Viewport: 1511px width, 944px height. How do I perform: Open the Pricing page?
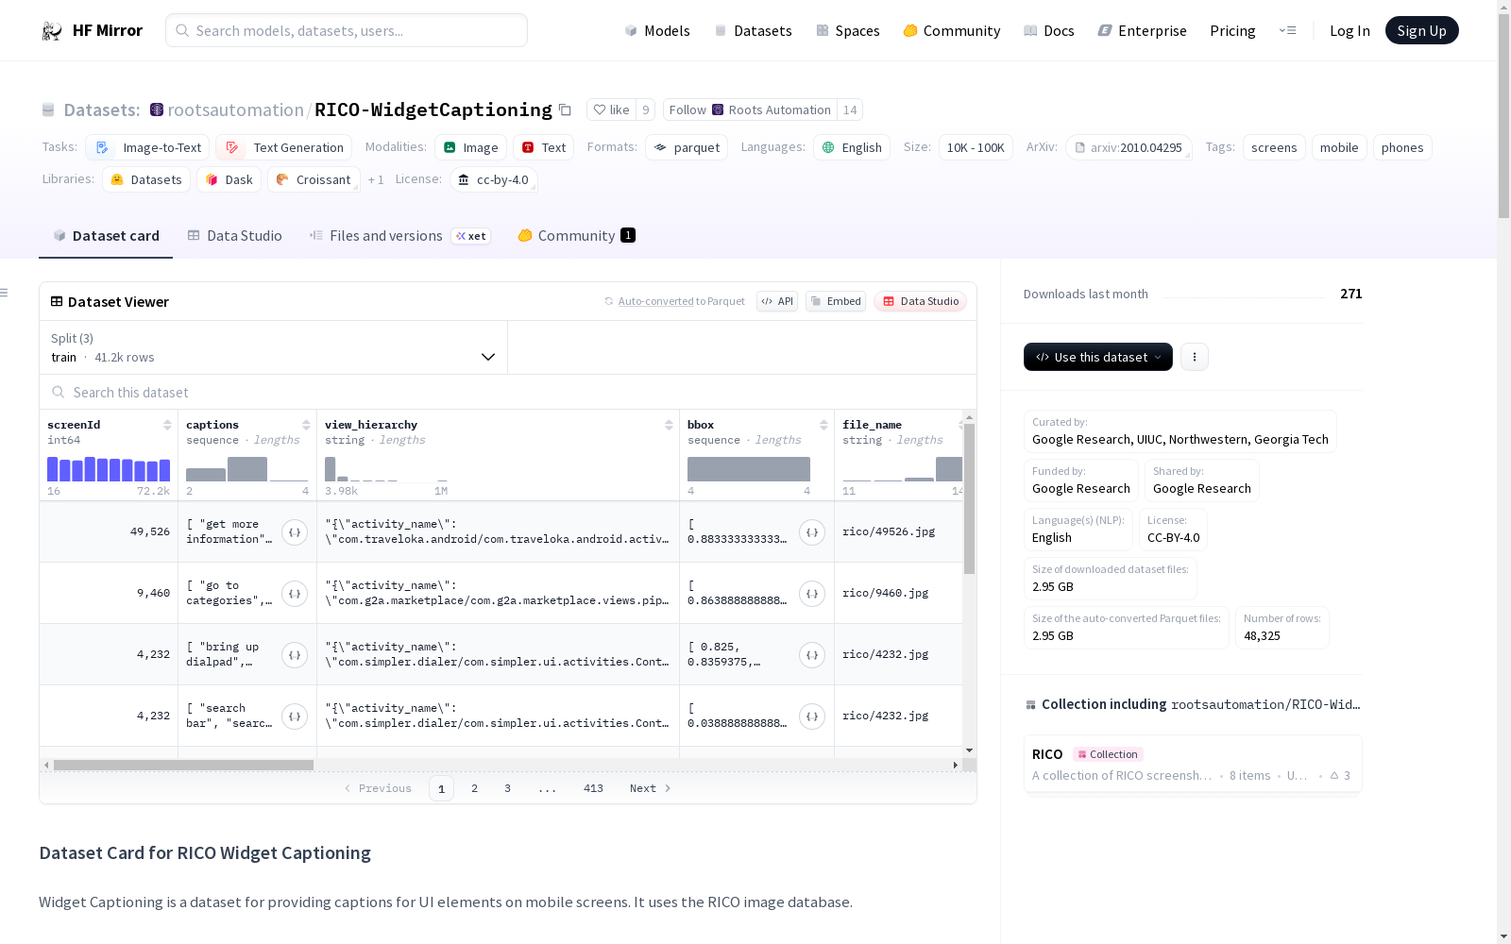[x=1232, y=30]
